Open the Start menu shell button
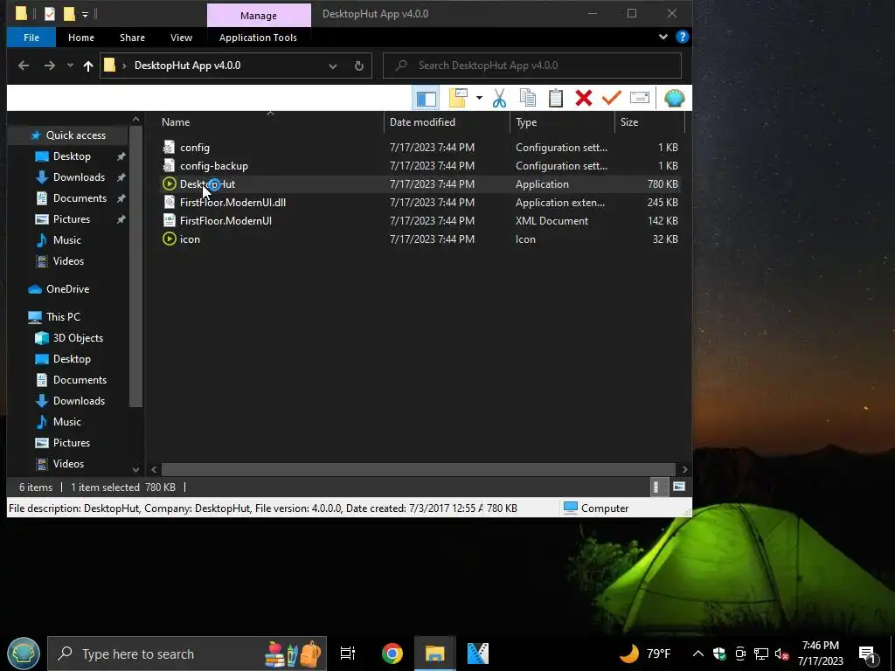This screenshot has width=895, height=671. [23, 654]
